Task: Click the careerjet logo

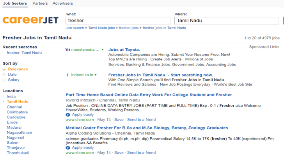Action: point(30,20)
